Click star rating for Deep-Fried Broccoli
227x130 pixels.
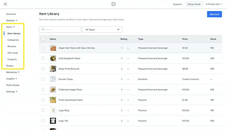pyautogui.click(x=122, y=69)
